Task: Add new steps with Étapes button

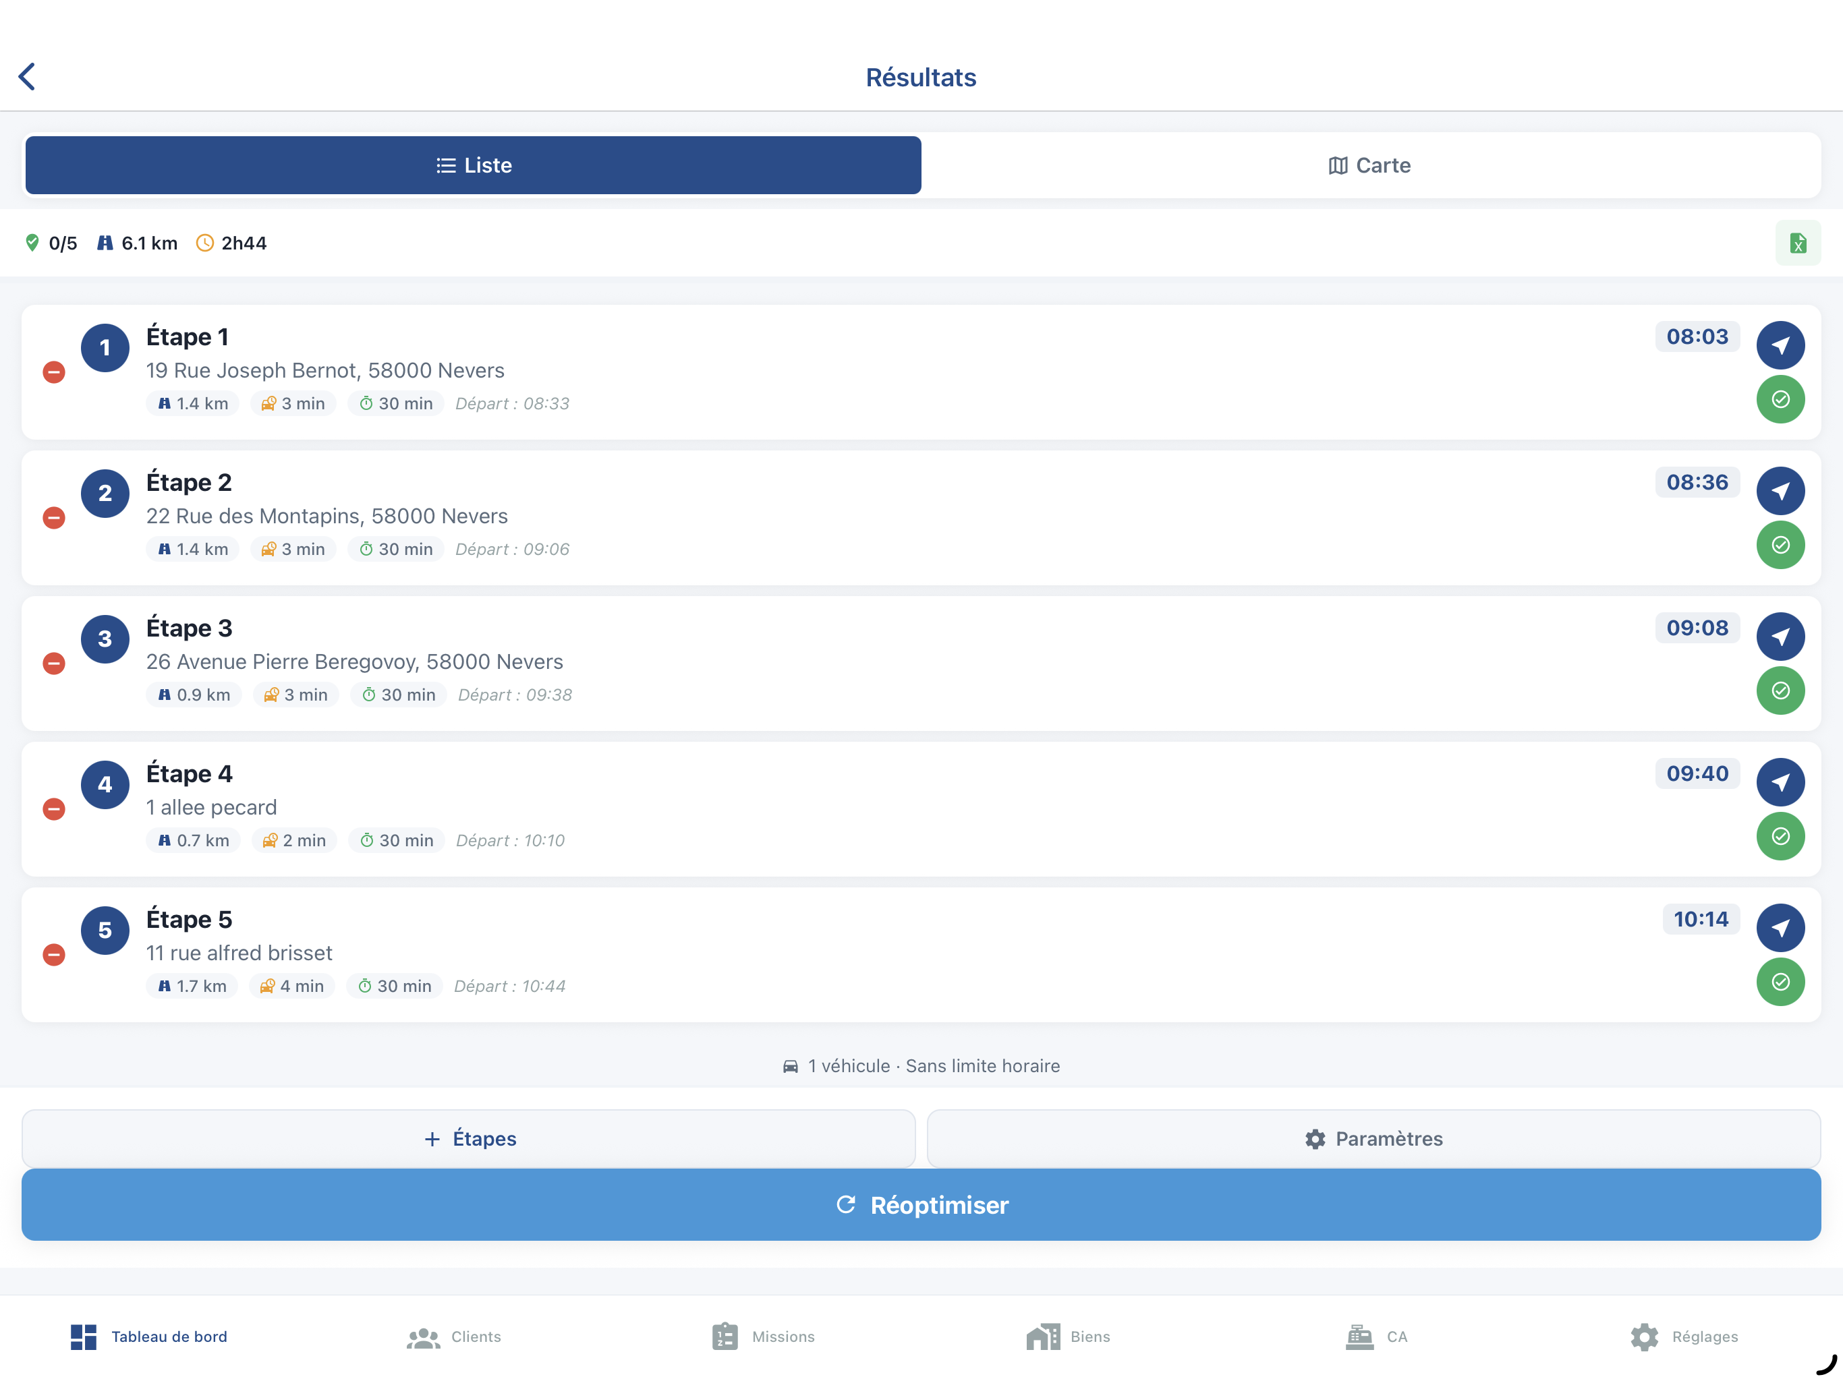Action: pos(470,1138)
